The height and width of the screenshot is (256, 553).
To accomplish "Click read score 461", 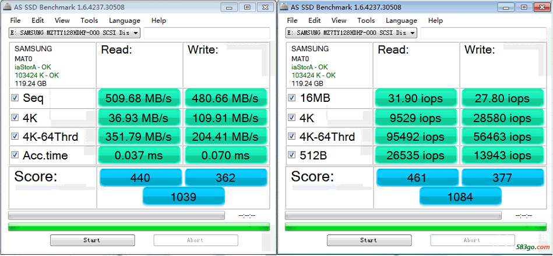I will tap(418, 177).
